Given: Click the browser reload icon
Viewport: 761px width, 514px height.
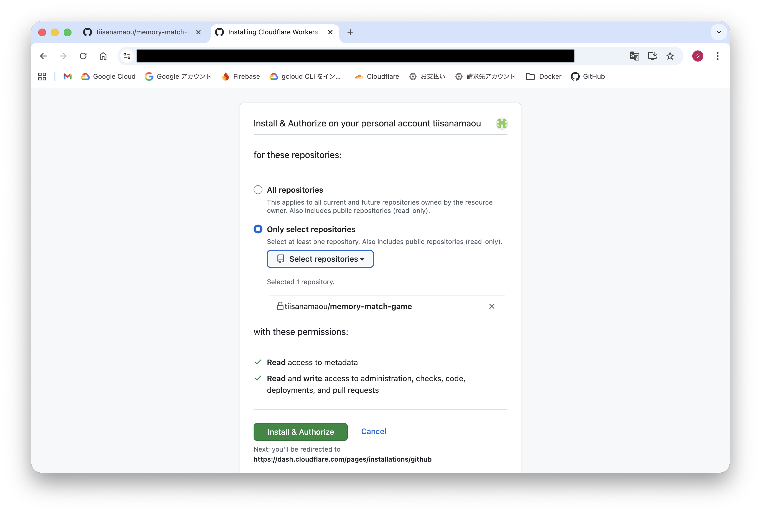Looking at the screenshot, I should pos(83,56).
